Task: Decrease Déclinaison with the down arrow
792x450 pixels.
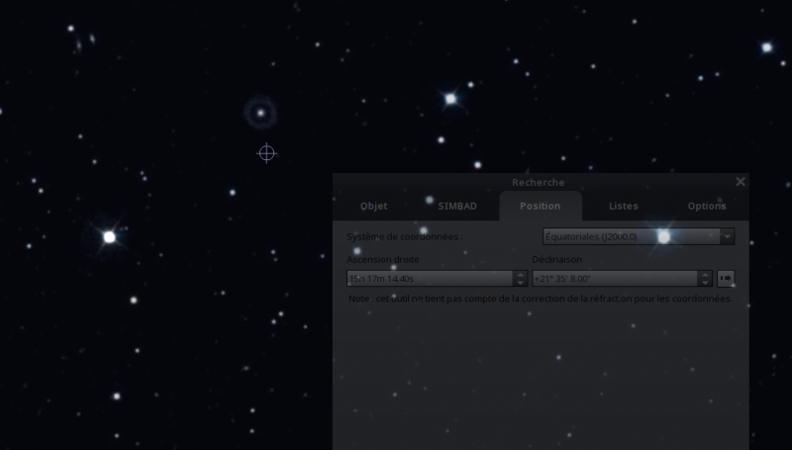Action: point(705,283)
